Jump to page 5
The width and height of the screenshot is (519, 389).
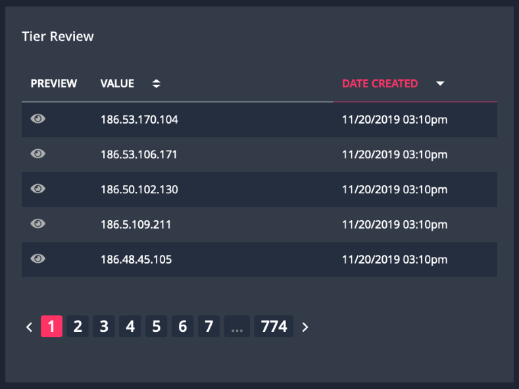(x=157, y=327)
